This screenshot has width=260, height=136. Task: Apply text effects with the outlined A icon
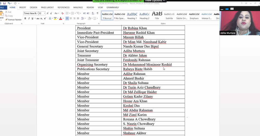tap(50, 18)
